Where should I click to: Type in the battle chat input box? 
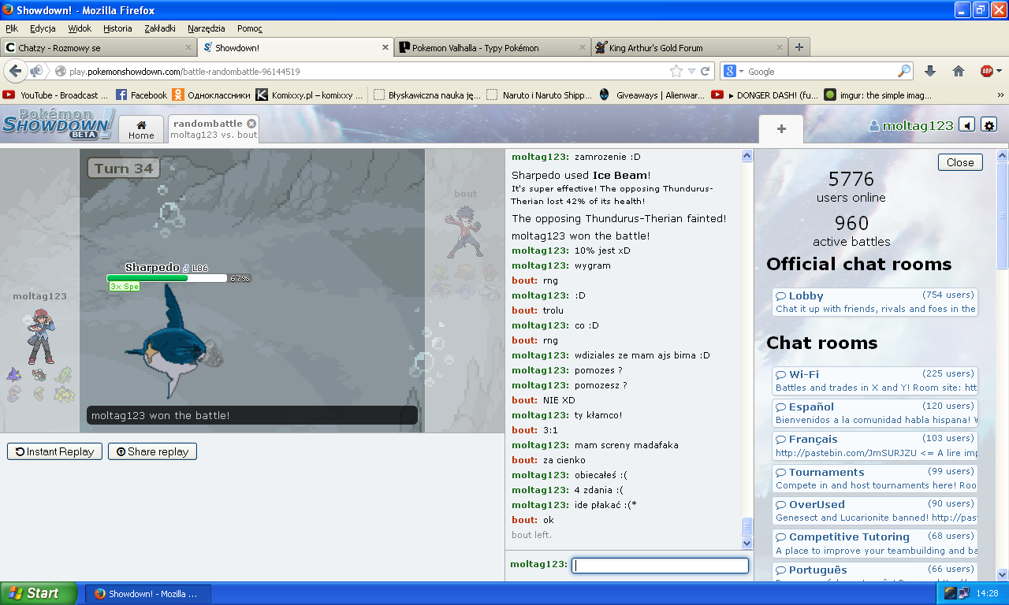coord(659,565)
